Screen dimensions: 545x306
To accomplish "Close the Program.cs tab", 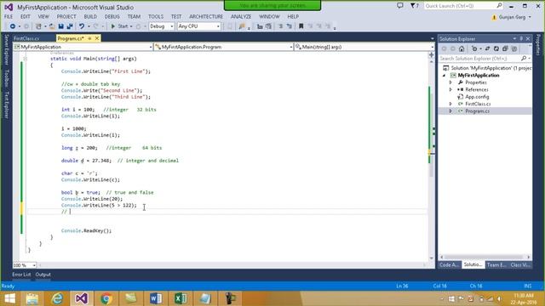I will 97,38.
